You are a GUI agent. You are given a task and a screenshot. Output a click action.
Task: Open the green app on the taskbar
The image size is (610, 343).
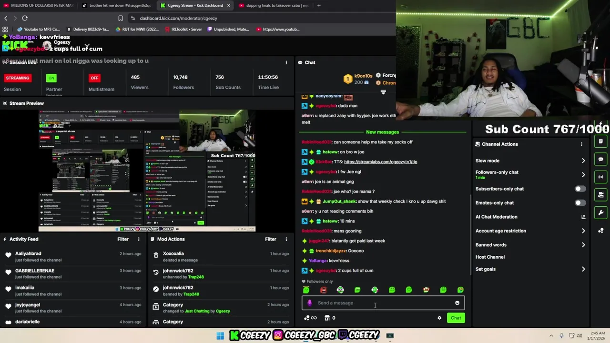coord(390,336)
